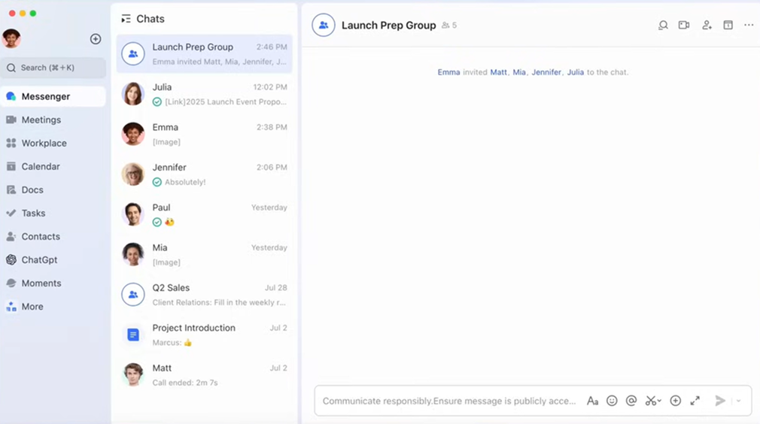
Task: Collapse the Chats list panel toggle
Action: coord(126,19)
